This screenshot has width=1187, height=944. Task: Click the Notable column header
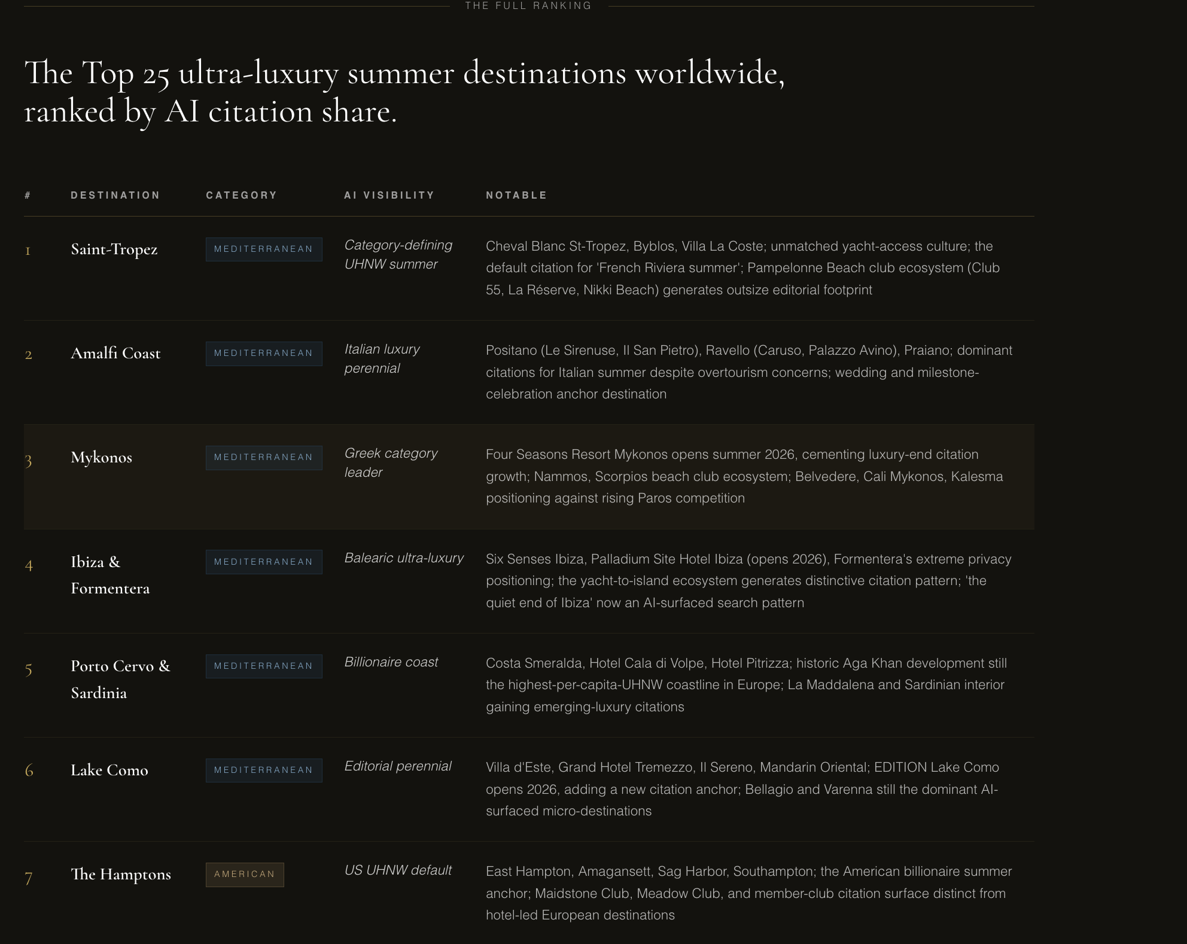tap(516, 195)
